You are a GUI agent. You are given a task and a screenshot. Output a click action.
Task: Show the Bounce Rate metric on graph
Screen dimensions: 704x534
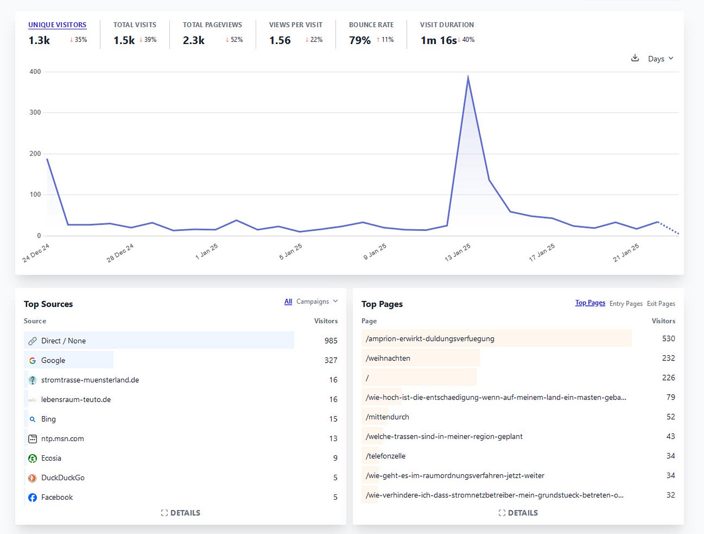[x=371, y=25]
